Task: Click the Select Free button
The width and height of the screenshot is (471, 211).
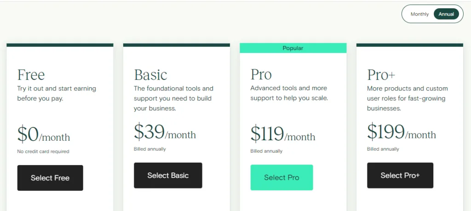Action: 50,178
